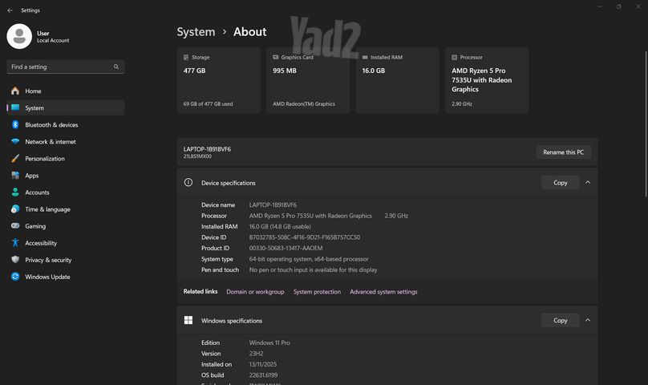
Task: Click the version 23H2 value
Action: 256,354
